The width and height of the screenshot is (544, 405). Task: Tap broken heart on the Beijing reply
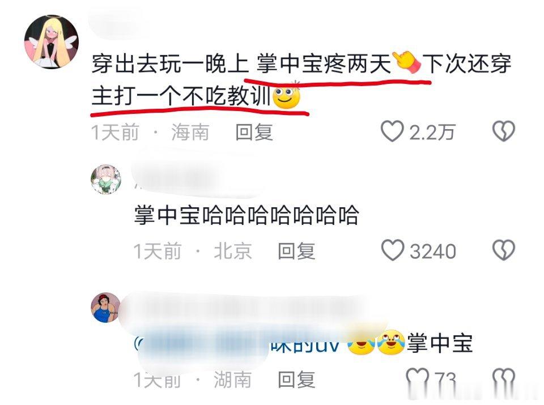click(x=504, y=250)
